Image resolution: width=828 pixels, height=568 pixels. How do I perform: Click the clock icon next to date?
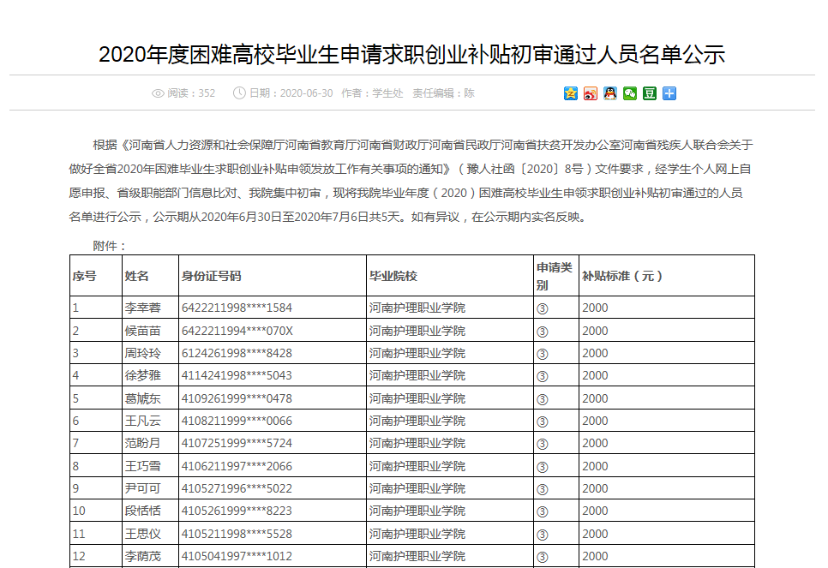pos(239,93)
